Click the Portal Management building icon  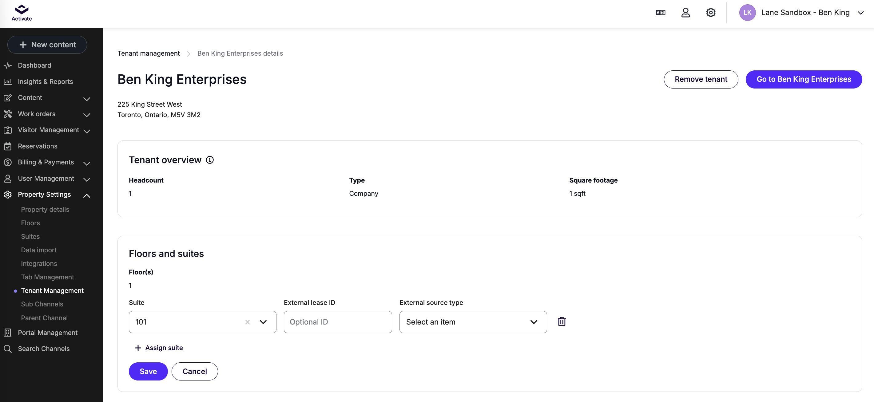7,333
